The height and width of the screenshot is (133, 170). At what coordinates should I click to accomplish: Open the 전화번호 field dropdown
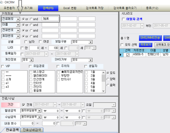tap(18, 30)
